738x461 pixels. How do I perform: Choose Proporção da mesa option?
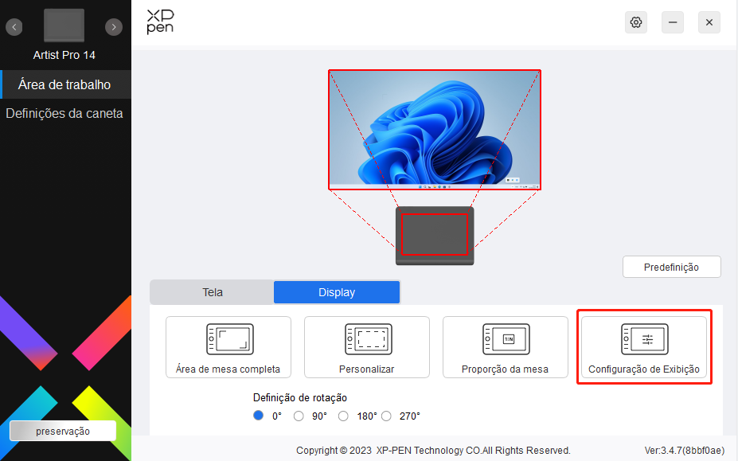tap(505, 347)
